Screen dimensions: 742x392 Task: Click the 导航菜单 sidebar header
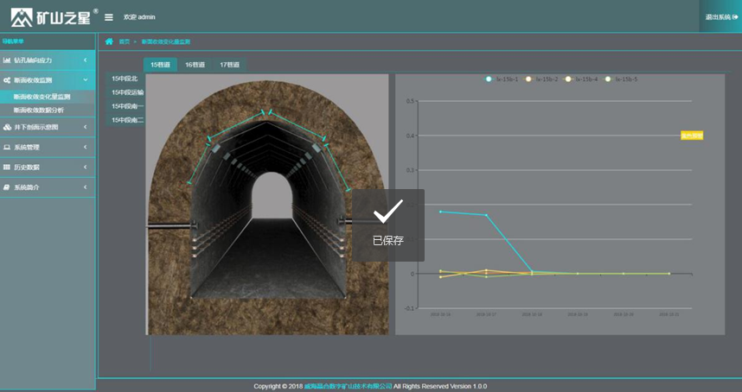pyautogui.click(x=13, y=41)
